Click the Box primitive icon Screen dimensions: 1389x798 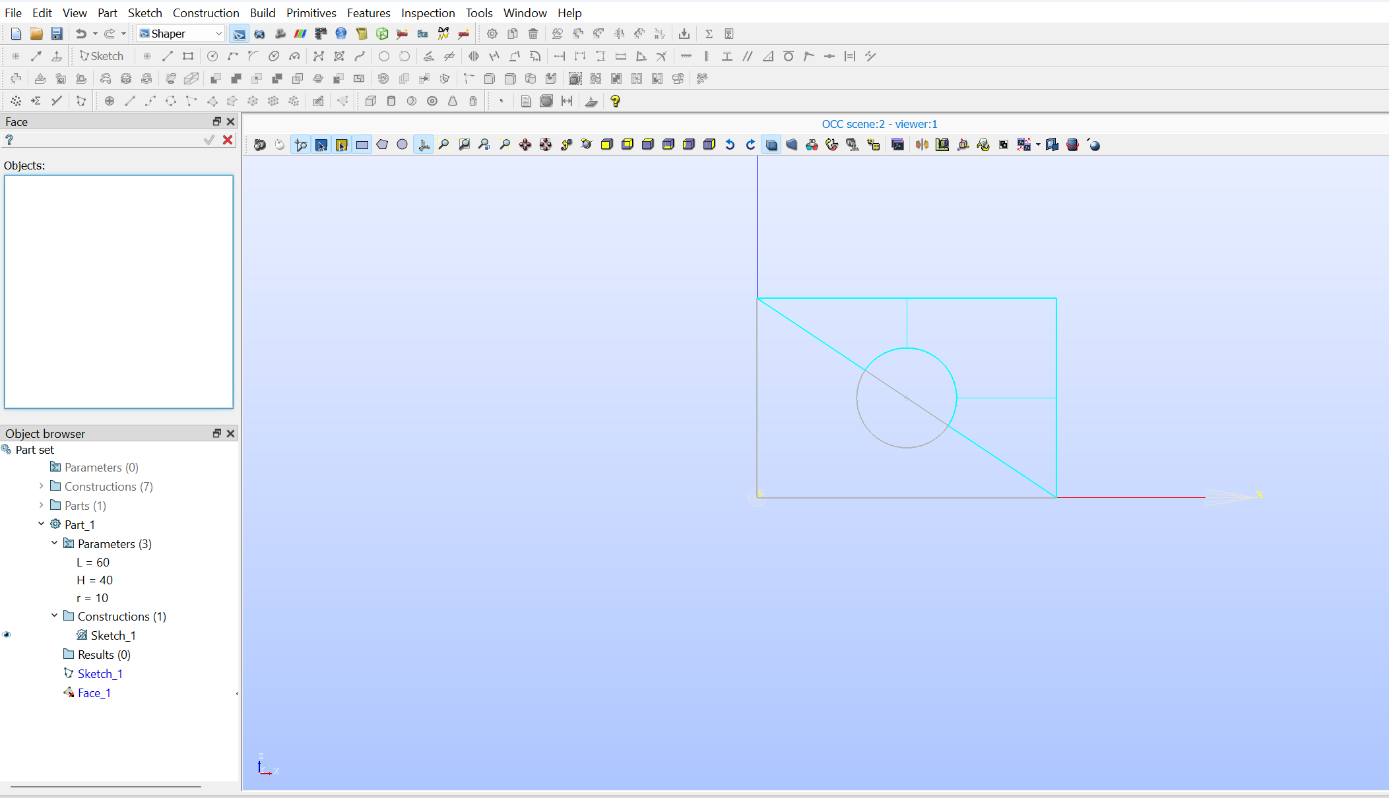[x=371, y=101]
